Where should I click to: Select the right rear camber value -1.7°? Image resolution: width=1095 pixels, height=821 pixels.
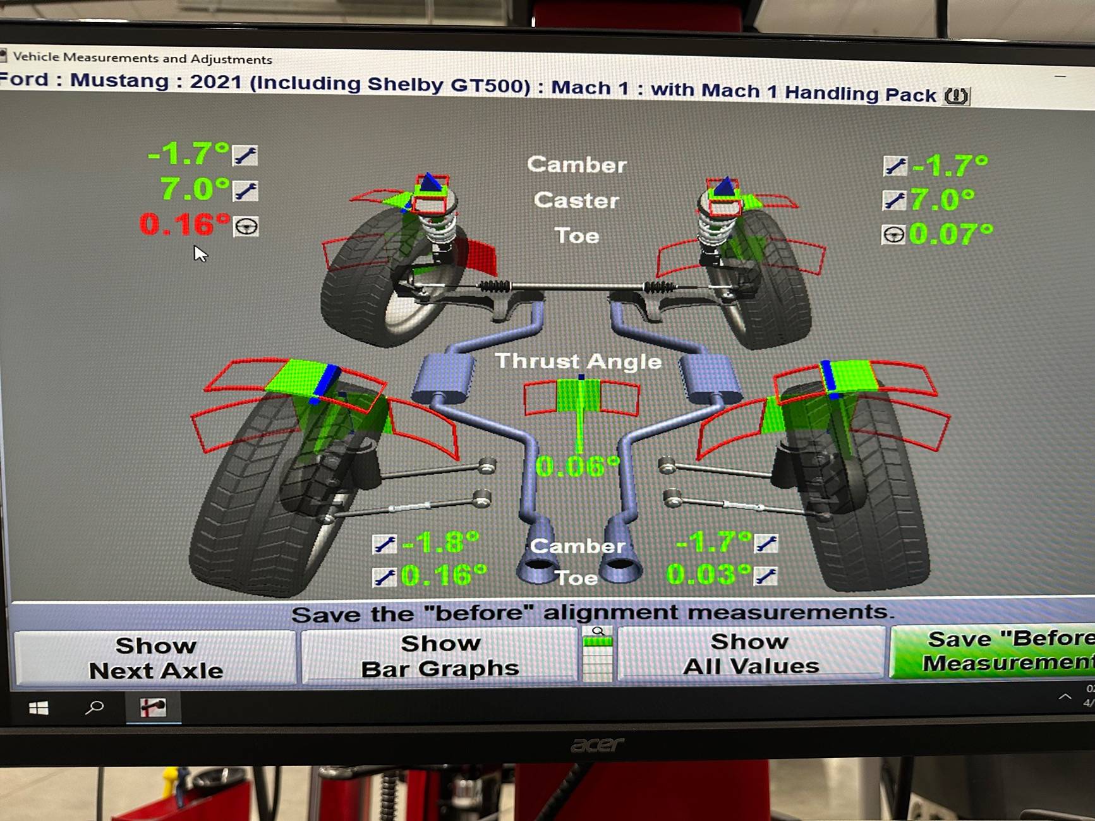point(713,542)
